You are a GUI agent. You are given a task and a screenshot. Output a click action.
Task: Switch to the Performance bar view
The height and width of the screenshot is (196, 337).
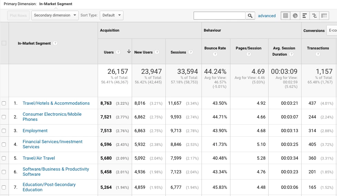pos(305,16)
